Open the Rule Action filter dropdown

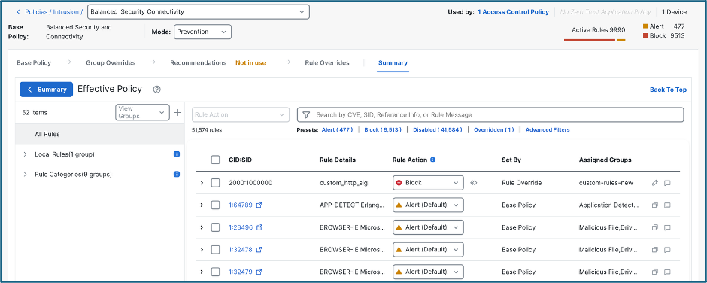[x=241, y=114]
